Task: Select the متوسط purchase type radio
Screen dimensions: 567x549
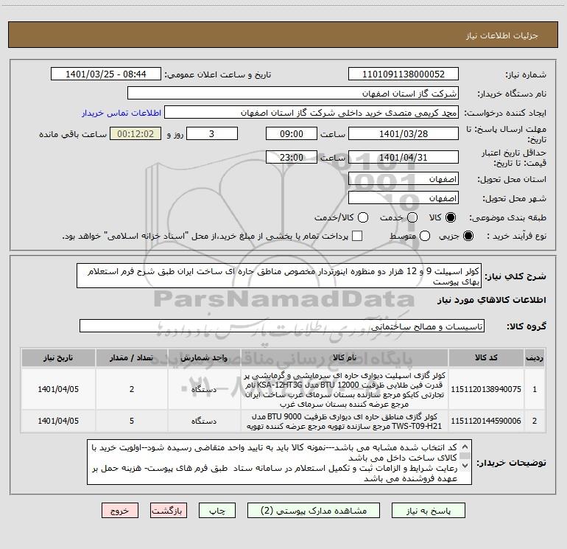Action: click(x=425, y=236)
